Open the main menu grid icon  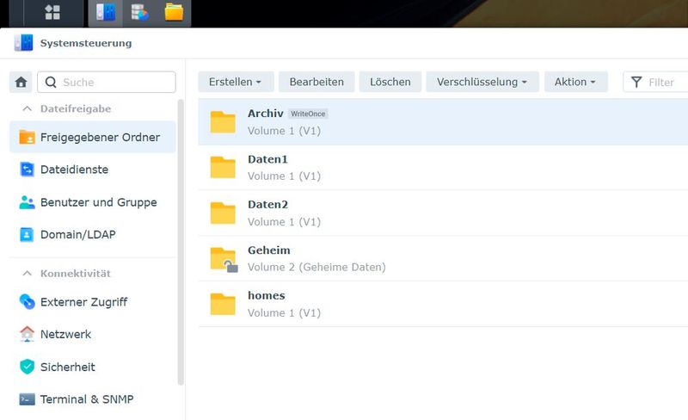[52, 12]
